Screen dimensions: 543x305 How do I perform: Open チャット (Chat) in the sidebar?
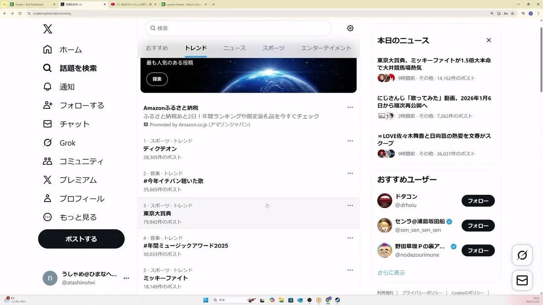coord(66,124)
